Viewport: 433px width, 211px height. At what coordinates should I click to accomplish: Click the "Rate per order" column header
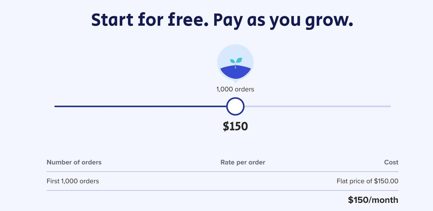click(243, 162)
